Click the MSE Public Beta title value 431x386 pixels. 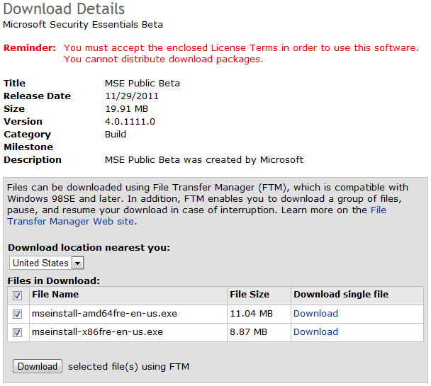[142, 83]
